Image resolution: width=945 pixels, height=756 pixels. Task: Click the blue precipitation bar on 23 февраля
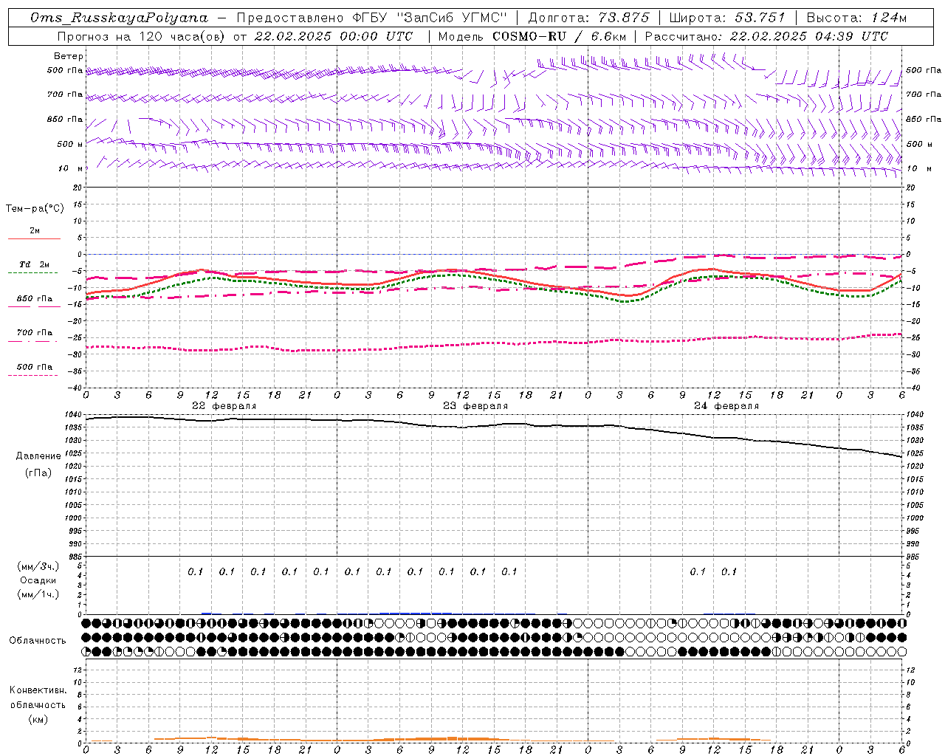tap(416, 613)
